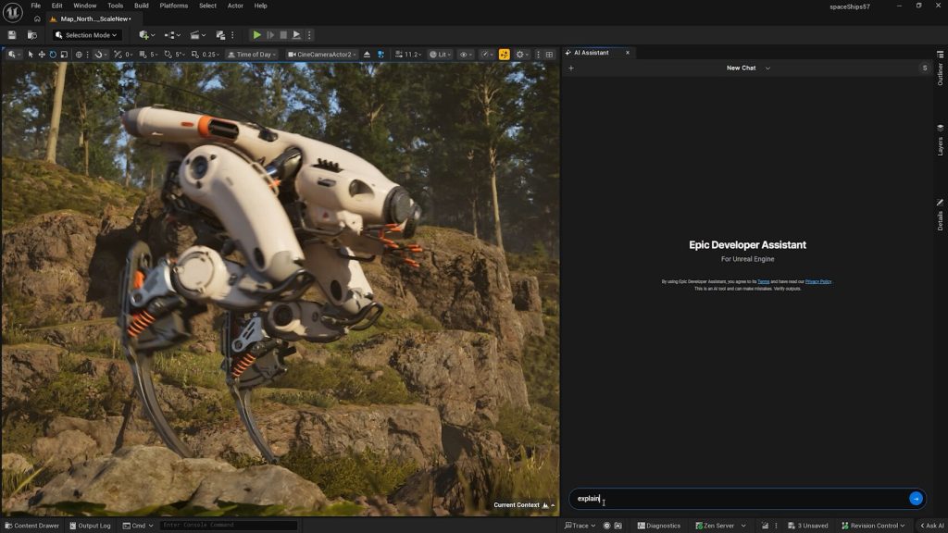Screen dimensions: 948x533
Task: Click the Save current level icon
Action: coord(12,35)
